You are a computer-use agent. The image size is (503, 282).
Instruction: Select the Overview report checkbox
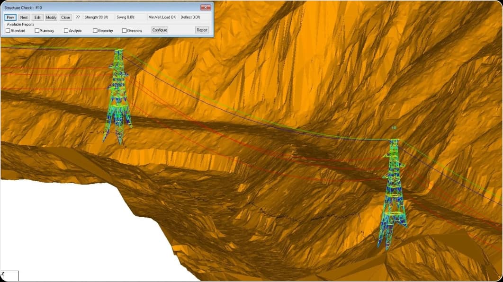[x=125, y=31]
